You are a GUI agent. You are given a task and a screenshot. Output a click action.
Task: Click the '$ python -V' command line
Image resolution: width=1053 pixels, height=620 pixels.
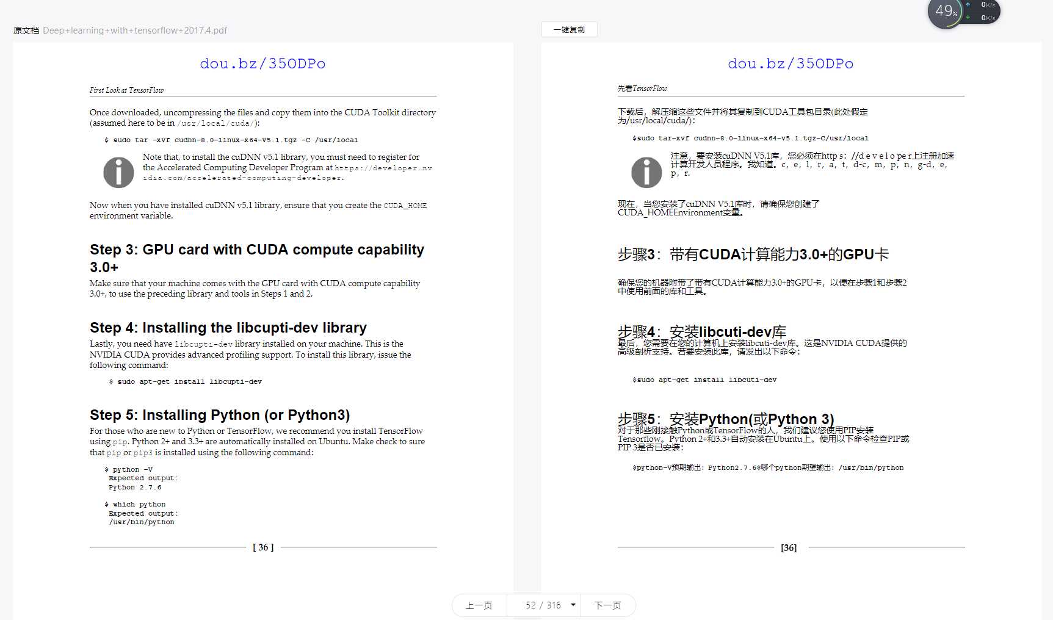point(129,469)
